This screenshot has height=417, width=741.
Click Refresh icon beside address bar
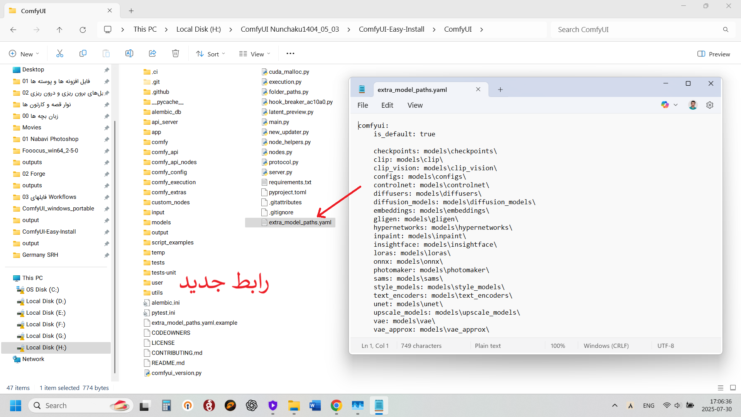click(83, 30)
